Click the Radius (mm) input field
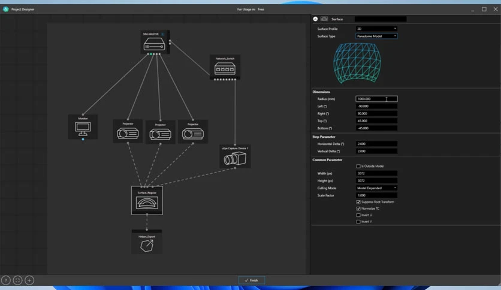 click(x=376, y=99)
